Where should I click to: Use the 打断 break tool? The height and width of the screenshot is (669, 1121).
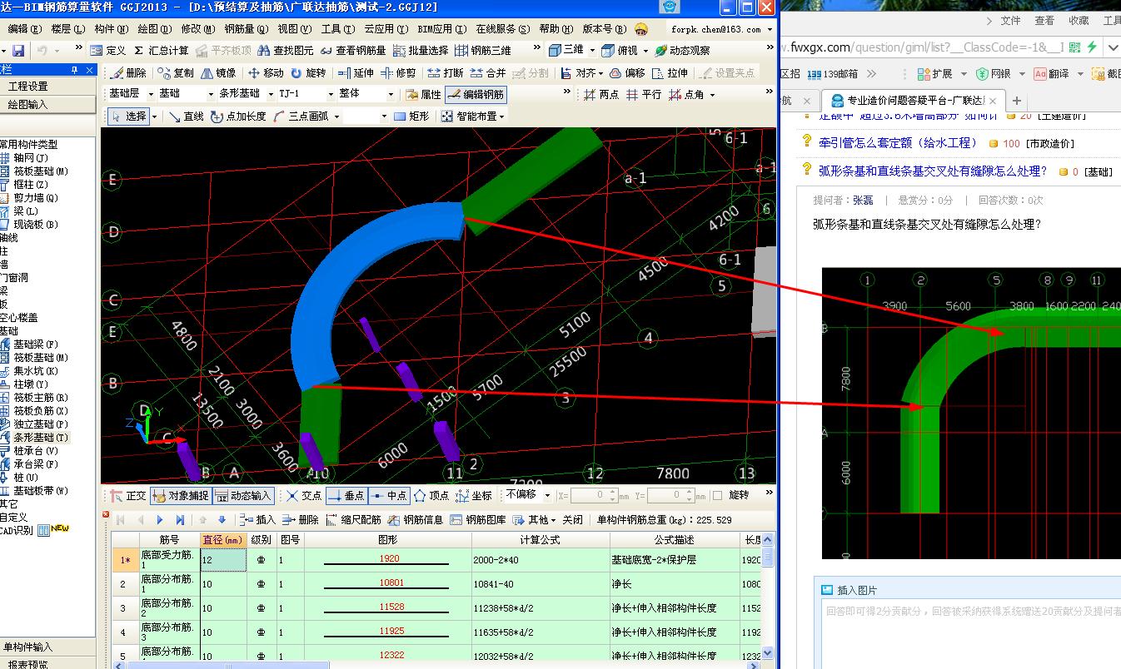coord(446,73)
